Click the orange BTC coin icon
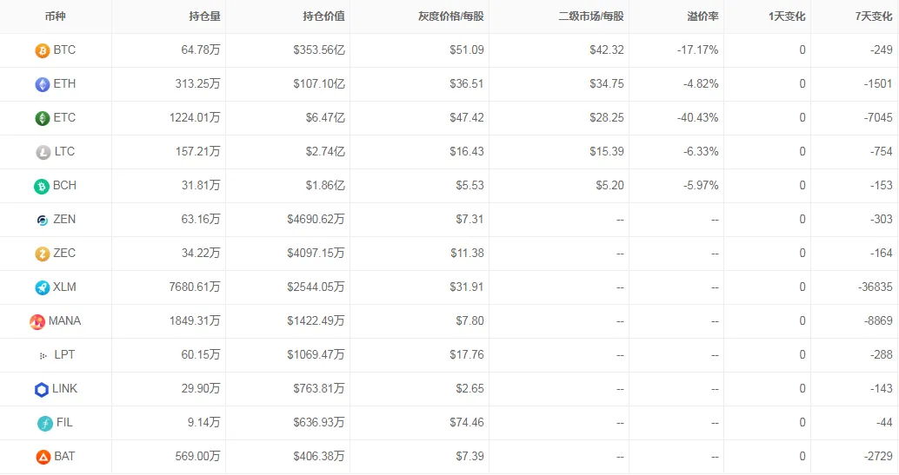Image resolution: width=899 pixels, height=475 pixels. [43, 51]
